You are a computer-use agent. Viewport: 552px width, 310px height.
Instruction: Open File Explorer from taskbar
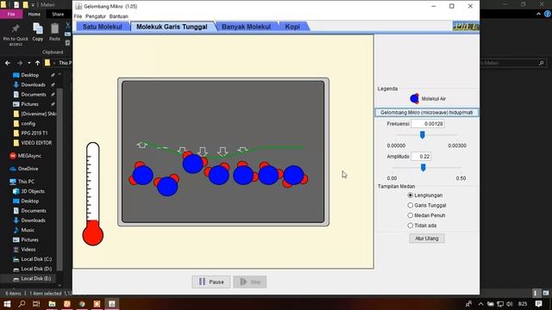(x=52, y=304)
